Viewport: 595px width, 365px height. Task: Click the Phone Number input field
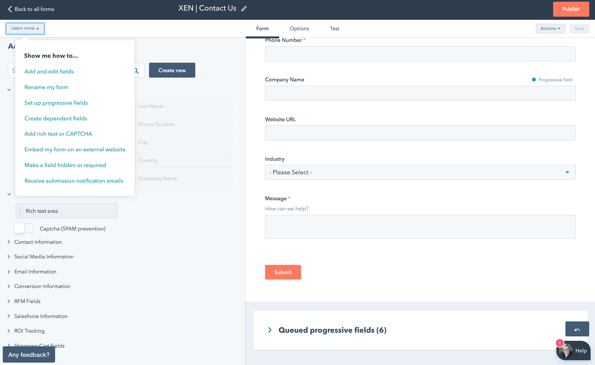click(420, 54)
